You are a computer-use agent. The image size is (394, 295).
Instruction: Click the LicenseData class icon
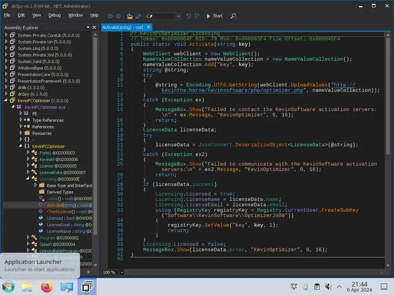click(34, 172)
